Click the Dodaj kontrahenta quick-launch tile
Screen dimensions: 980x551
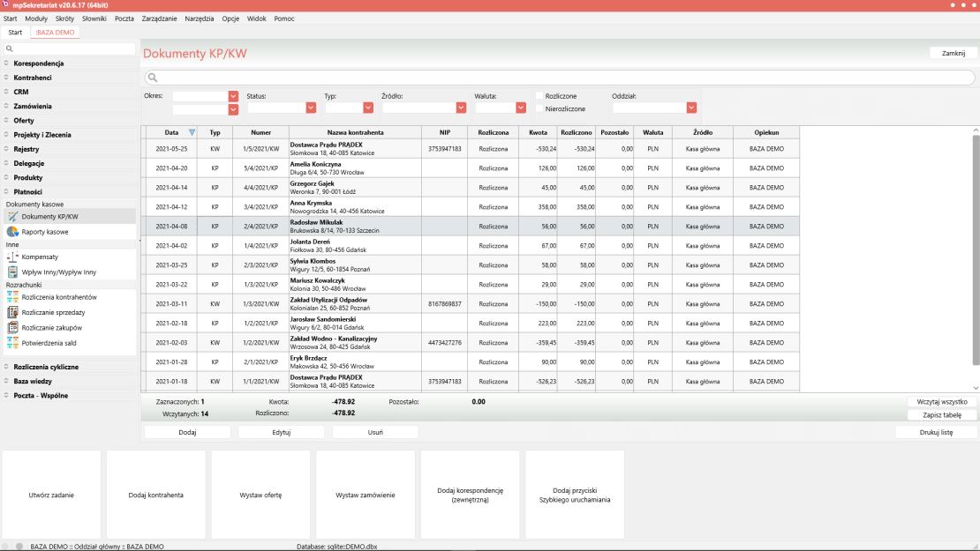[156, 495]
